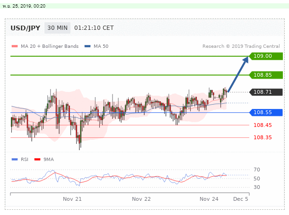
Task: Select the 30 MIN timeframe badge
Action: pyautogui.click(x=57, y=28)
